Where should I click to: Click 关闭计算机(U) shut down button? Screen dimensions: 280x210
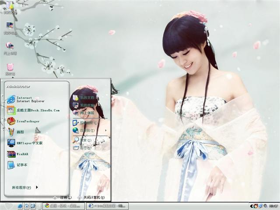pos(91,197)
